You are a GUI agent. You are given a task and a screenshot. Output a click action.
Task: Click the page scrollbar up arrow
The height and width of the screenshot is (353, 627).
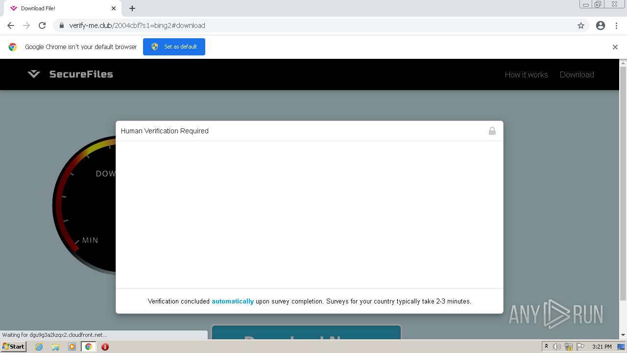(x=623, y=63)
